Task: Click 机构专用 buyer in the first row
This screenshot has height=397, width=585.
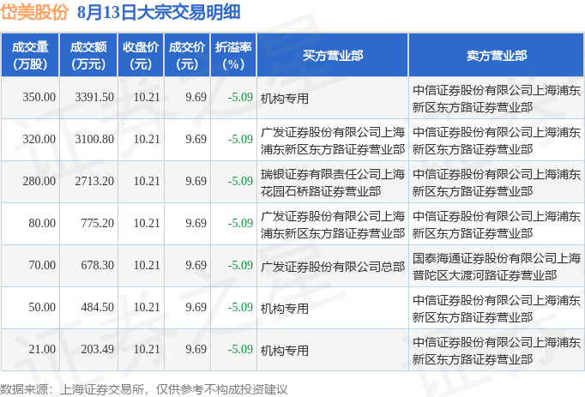Action: click(x=284, y=99)
